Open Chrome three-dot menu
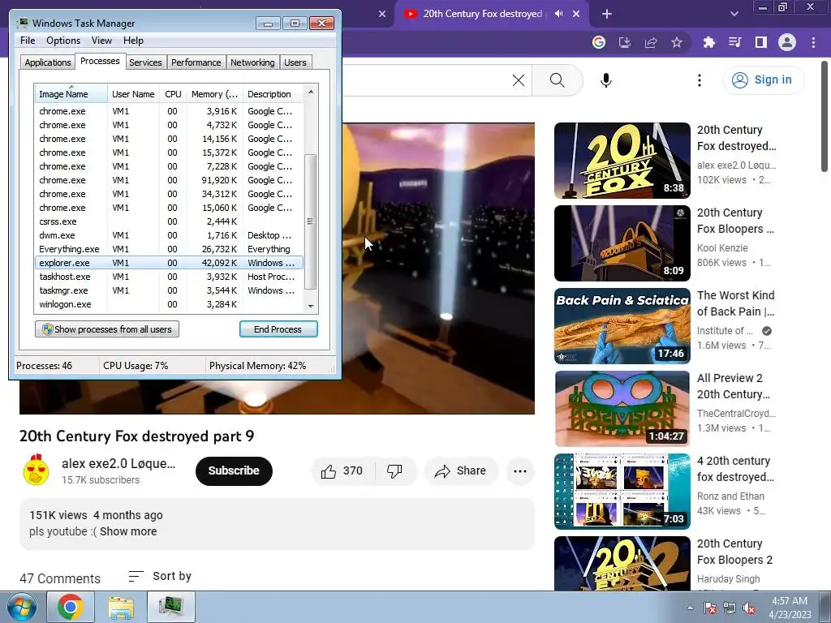This screenshot has height=623, width=831. (813, 42)
